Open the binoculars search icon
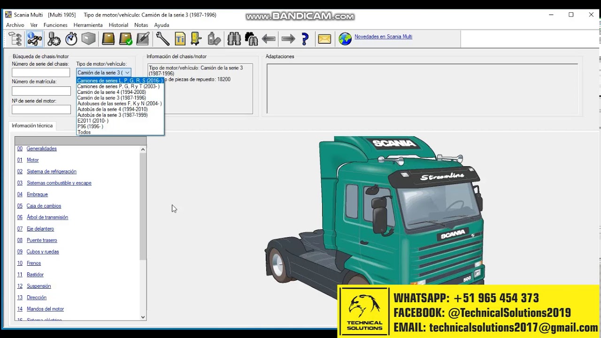Image resolution: width=601 pixels, height=338 pixels. pos(234,38)
